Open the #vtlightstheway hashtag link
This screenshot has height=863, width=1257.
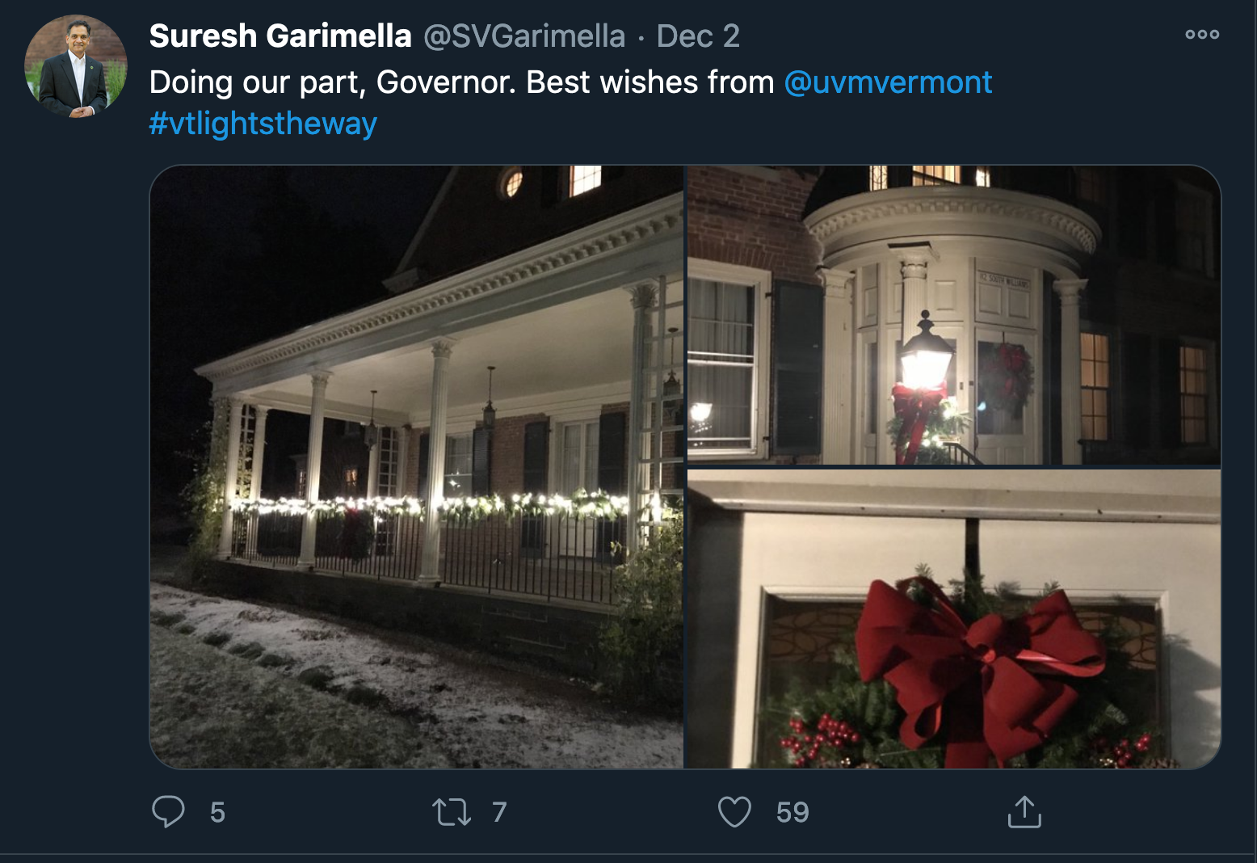(263, 124)
